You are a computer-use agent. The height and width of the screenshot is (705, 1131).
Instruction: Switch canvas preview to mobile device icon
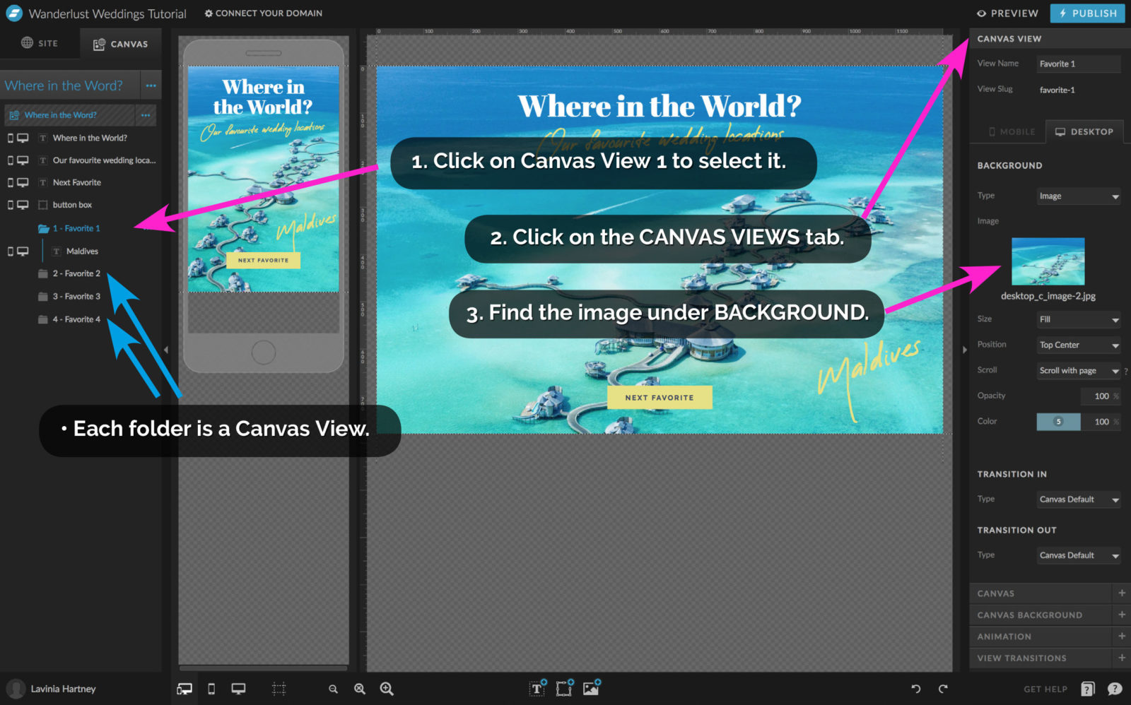pos(211,688)
